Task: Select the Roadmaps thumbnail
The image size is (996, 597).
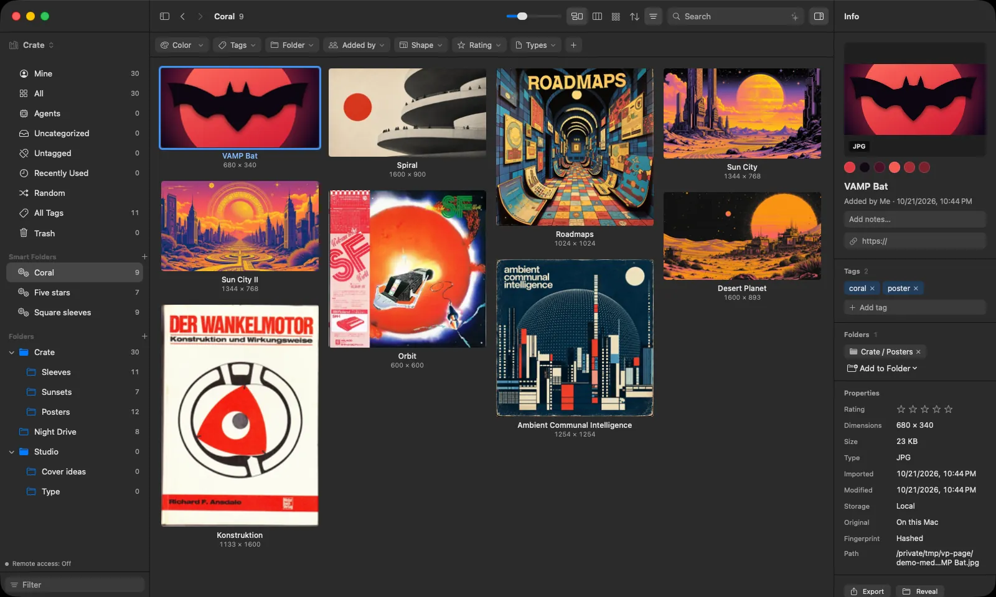Action: 575,147
